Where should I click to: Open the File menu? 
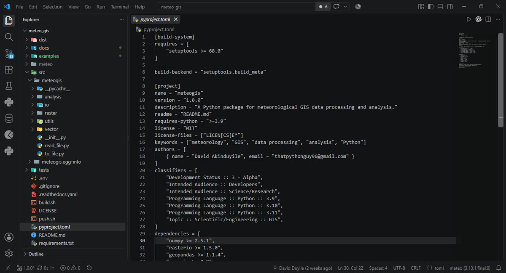point(19,7)
